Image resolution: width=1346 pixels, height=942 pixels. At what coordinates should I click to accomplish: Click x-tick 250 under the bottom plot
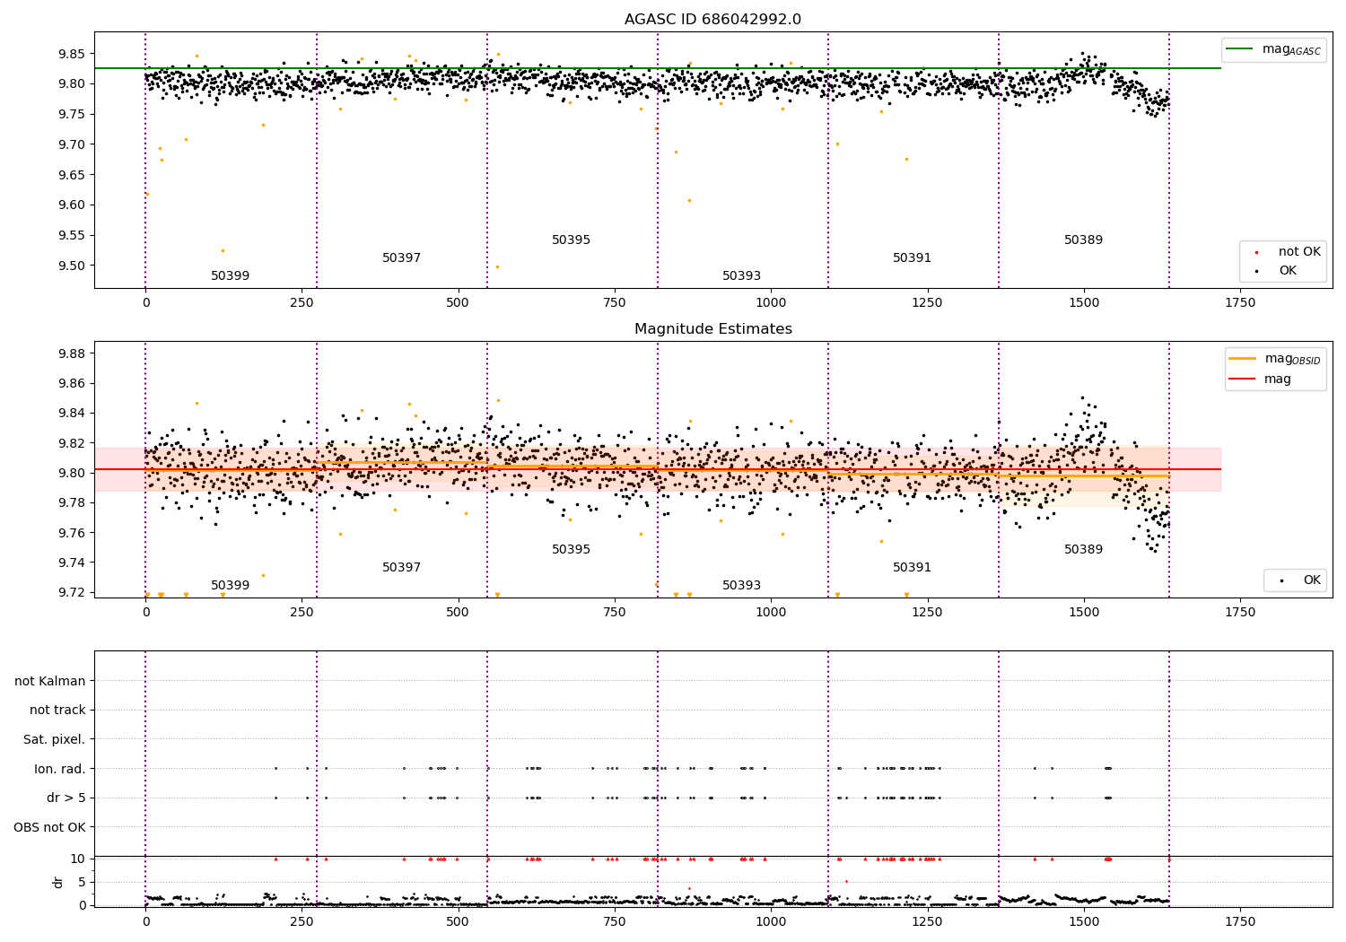[x=302, y=921]
